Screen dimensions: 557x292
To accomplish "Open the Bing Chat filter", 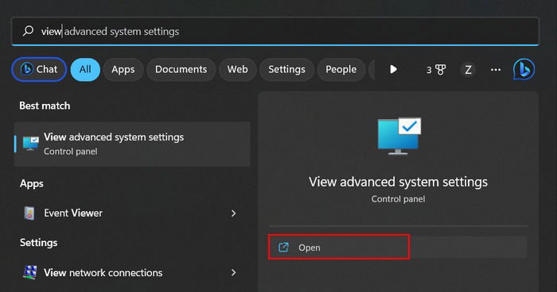I will (39, 69).
